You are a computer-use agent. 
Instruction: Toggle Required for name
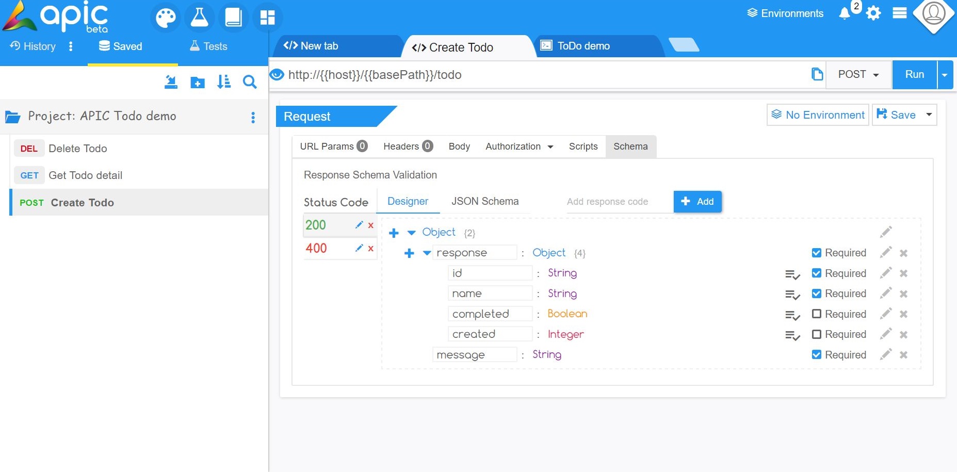[817, 294]
